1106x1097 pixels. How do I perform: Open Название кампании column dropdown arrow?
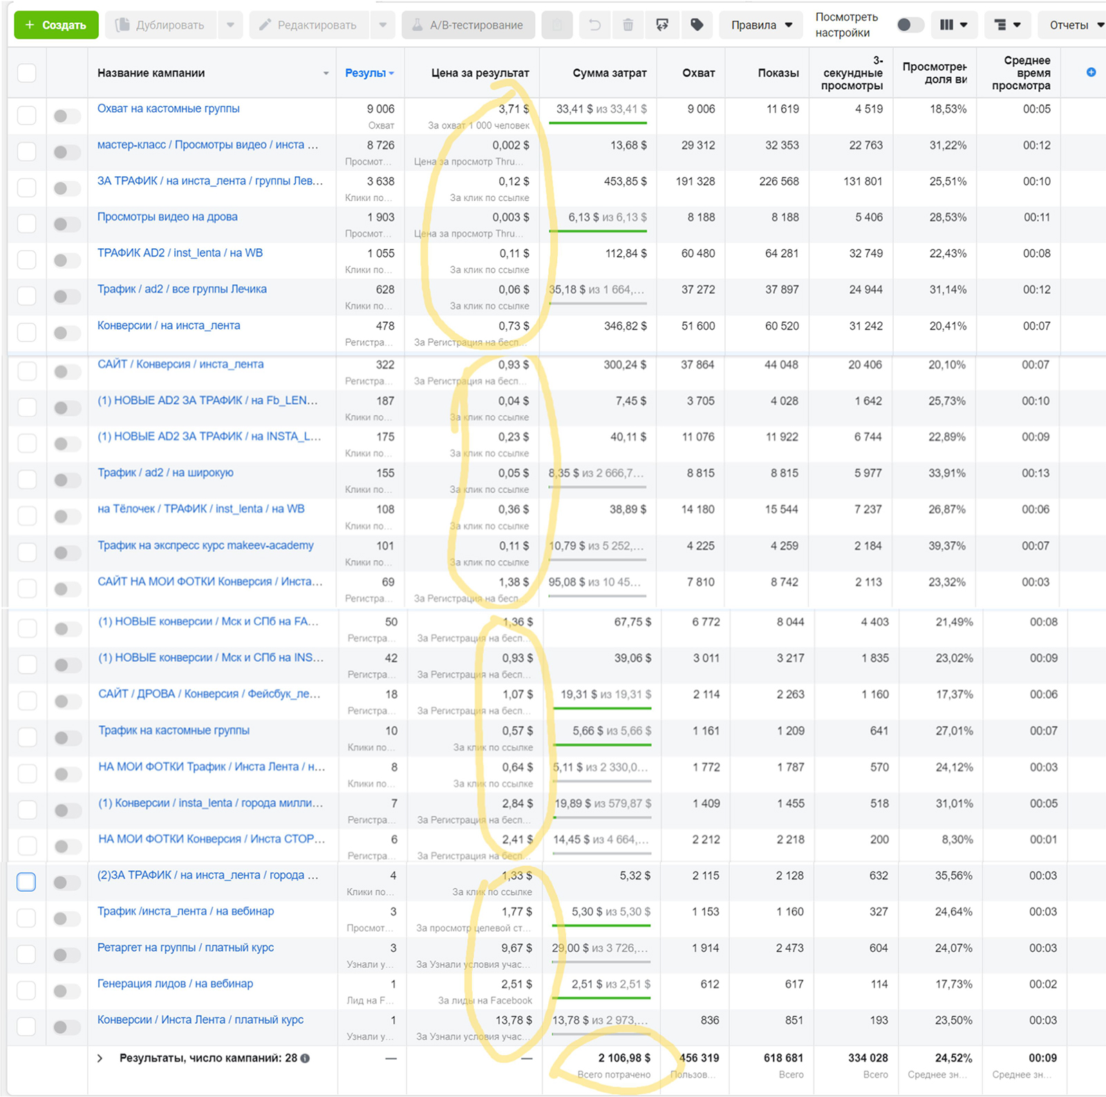pyautogui.click(x=326, y=73)
